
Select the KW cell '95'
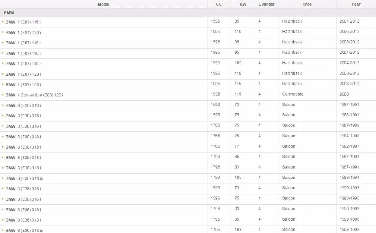click(237, 52)
